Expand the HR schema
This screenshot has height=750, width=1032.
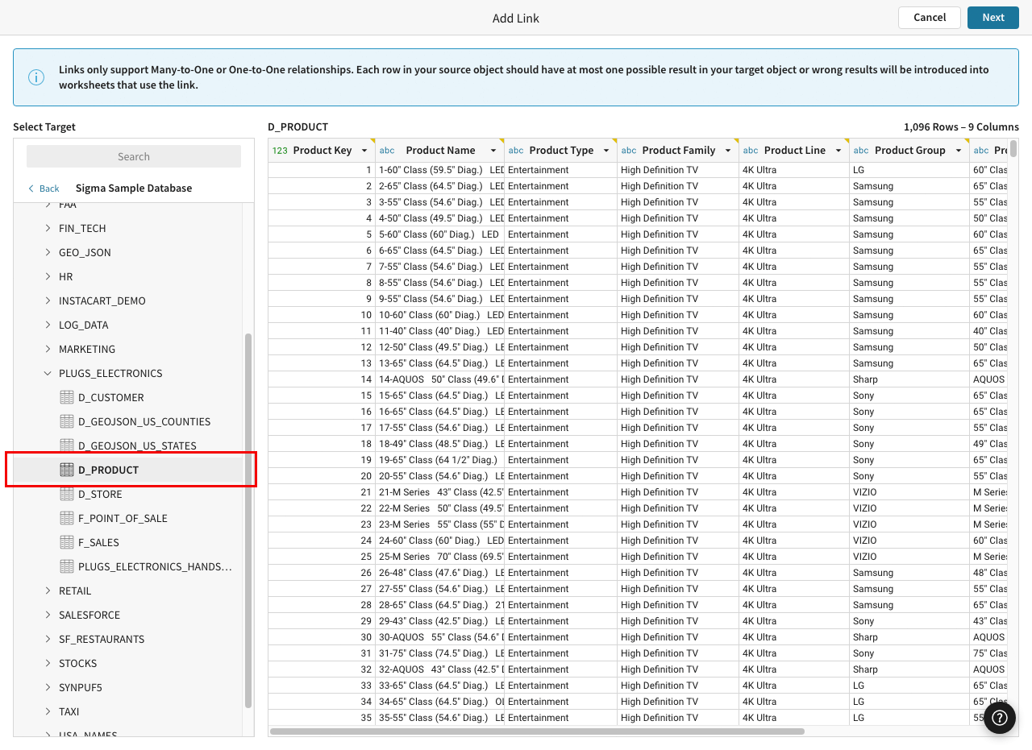coord(48,276)
